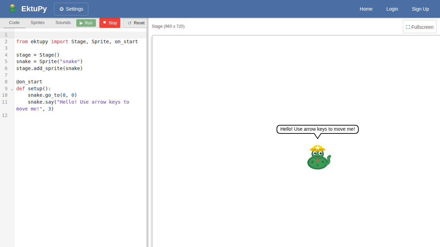Open the Login page
This screenshot has height=247, width=440.
(x=392, y=9)
